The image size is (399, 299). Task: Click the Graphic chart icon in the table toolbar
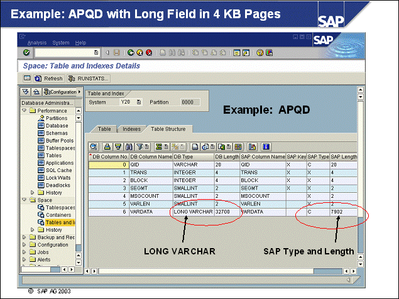pos(253,146)
